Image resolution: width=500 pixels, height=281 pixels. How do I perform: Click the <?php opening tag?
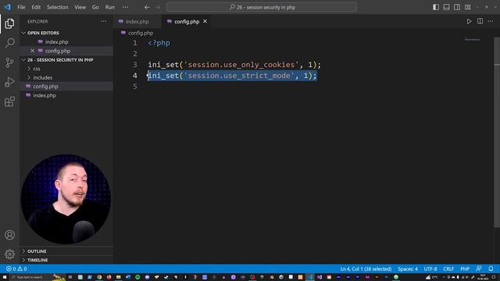point(159,43)
